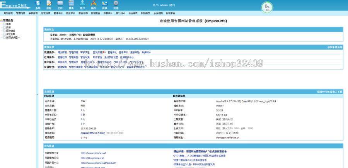Open the http://bbs.phome.net forum link

click(x=92, y=158)
